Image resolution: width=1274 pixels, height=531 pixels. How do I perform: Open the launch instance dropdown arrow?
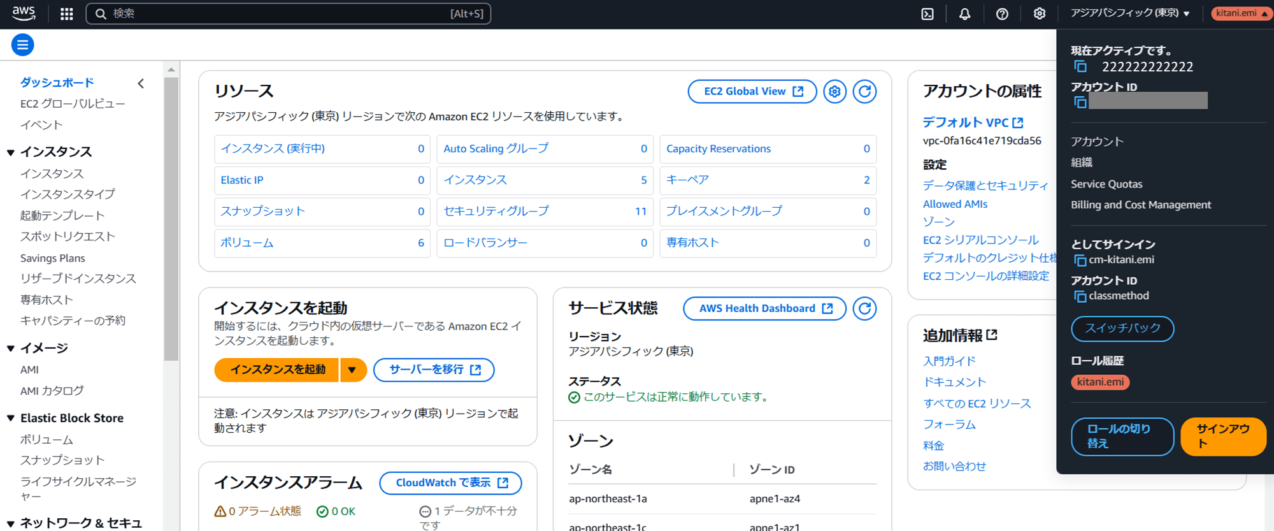pos(352,370)
